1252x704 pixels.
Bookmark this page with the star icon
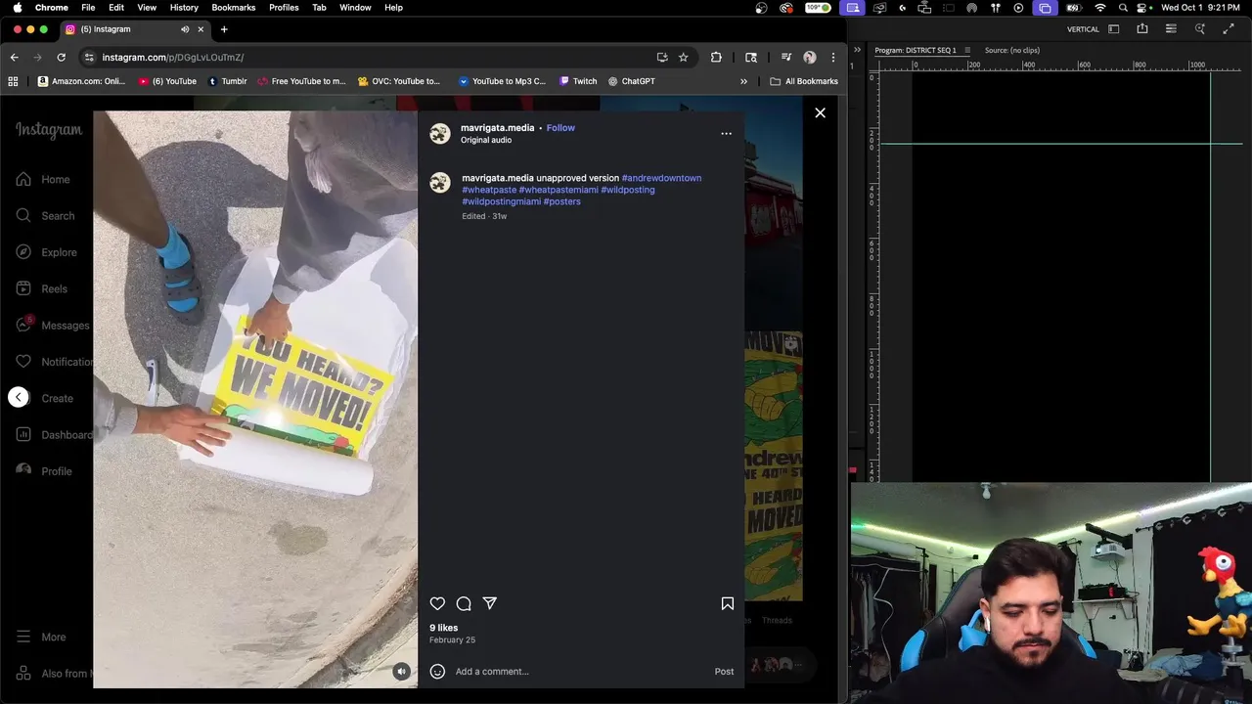[684, 57]
